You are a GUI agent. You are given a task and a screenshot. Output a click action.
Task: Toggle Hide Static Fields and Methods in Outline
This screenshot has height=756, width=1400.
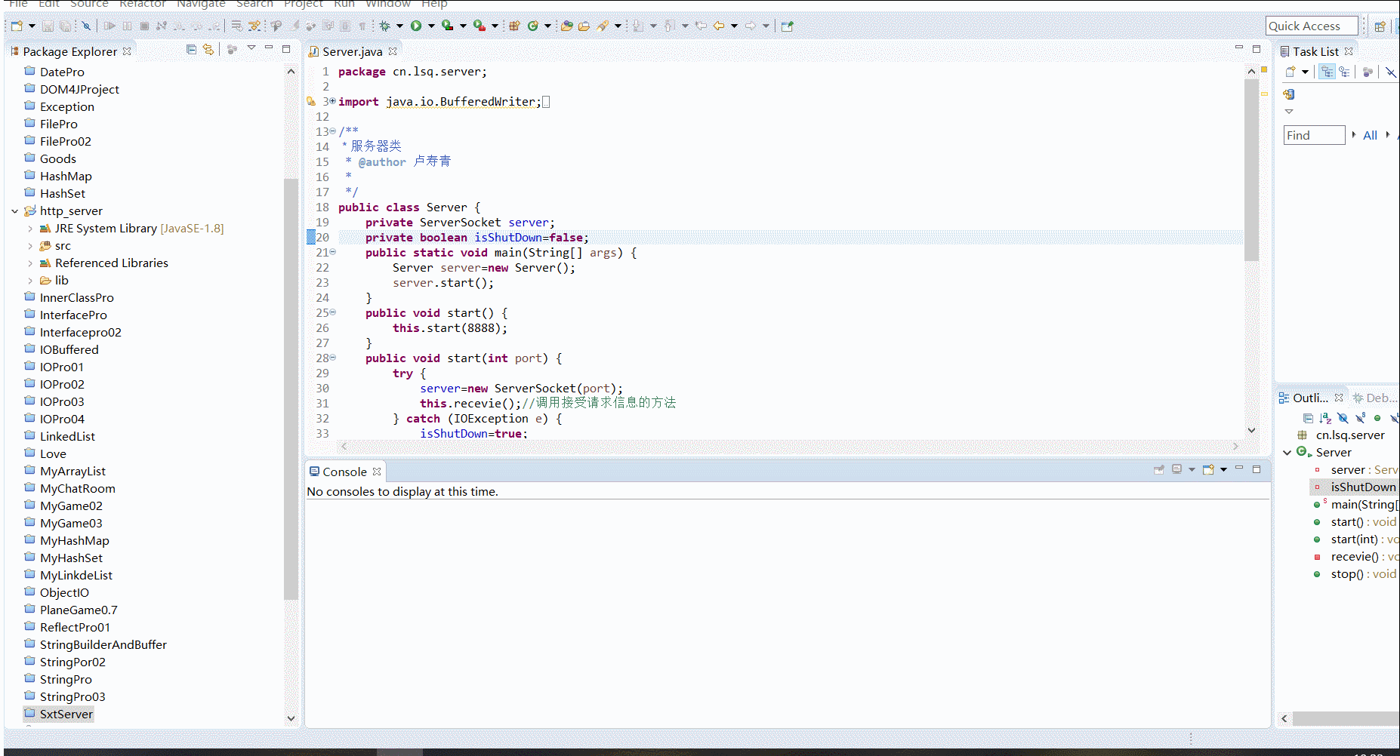click(1360, 418)
